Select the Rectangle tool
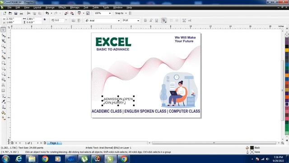Screen dimensions: 289x163 (3, 63)
